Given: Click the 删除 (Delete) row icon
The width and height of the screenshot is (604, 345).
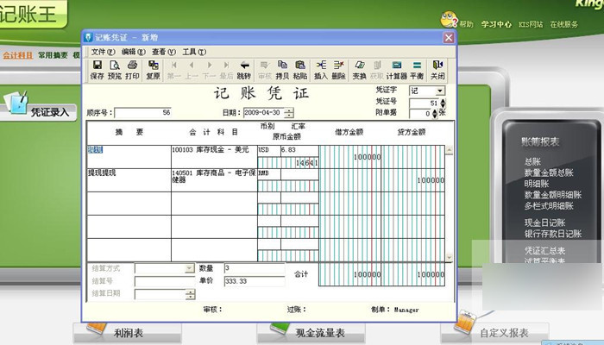Looking at the screenshot, I should tap(338, 69).
